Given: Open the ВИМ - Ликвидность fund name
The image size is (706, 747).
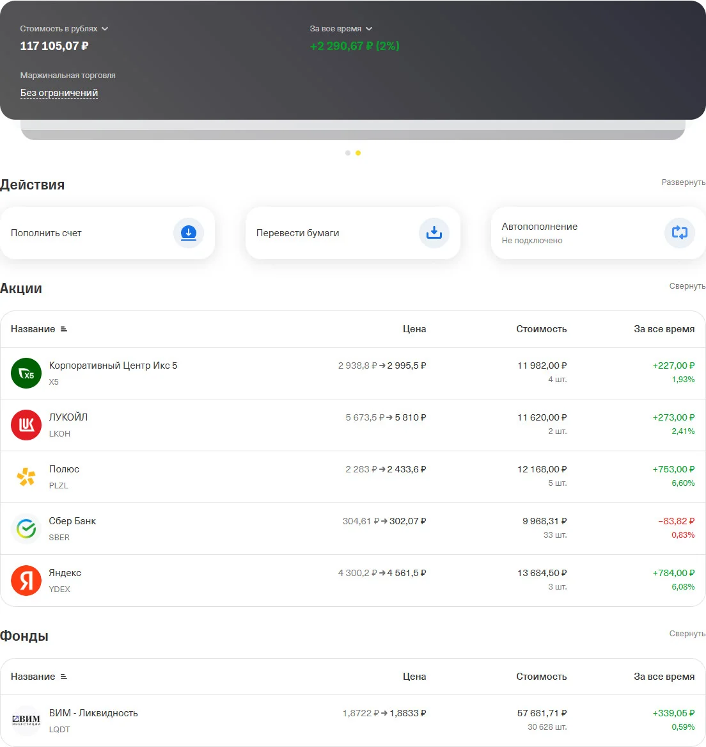Looking at the screenshot, I should (93, 713).
